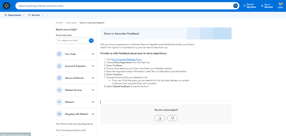The width and height of the screenshot is (286, 136).
Task: Click the Walmart Services spark icon
Action: tap(59, 90)
